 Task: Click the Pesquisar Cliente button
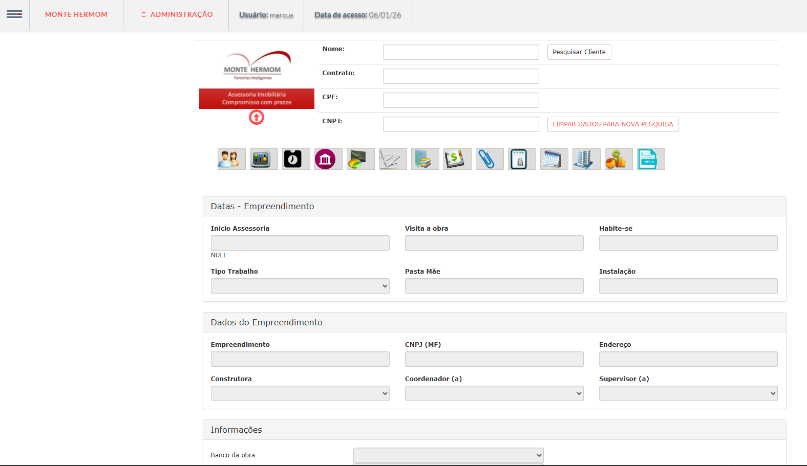tap(579, 52)
